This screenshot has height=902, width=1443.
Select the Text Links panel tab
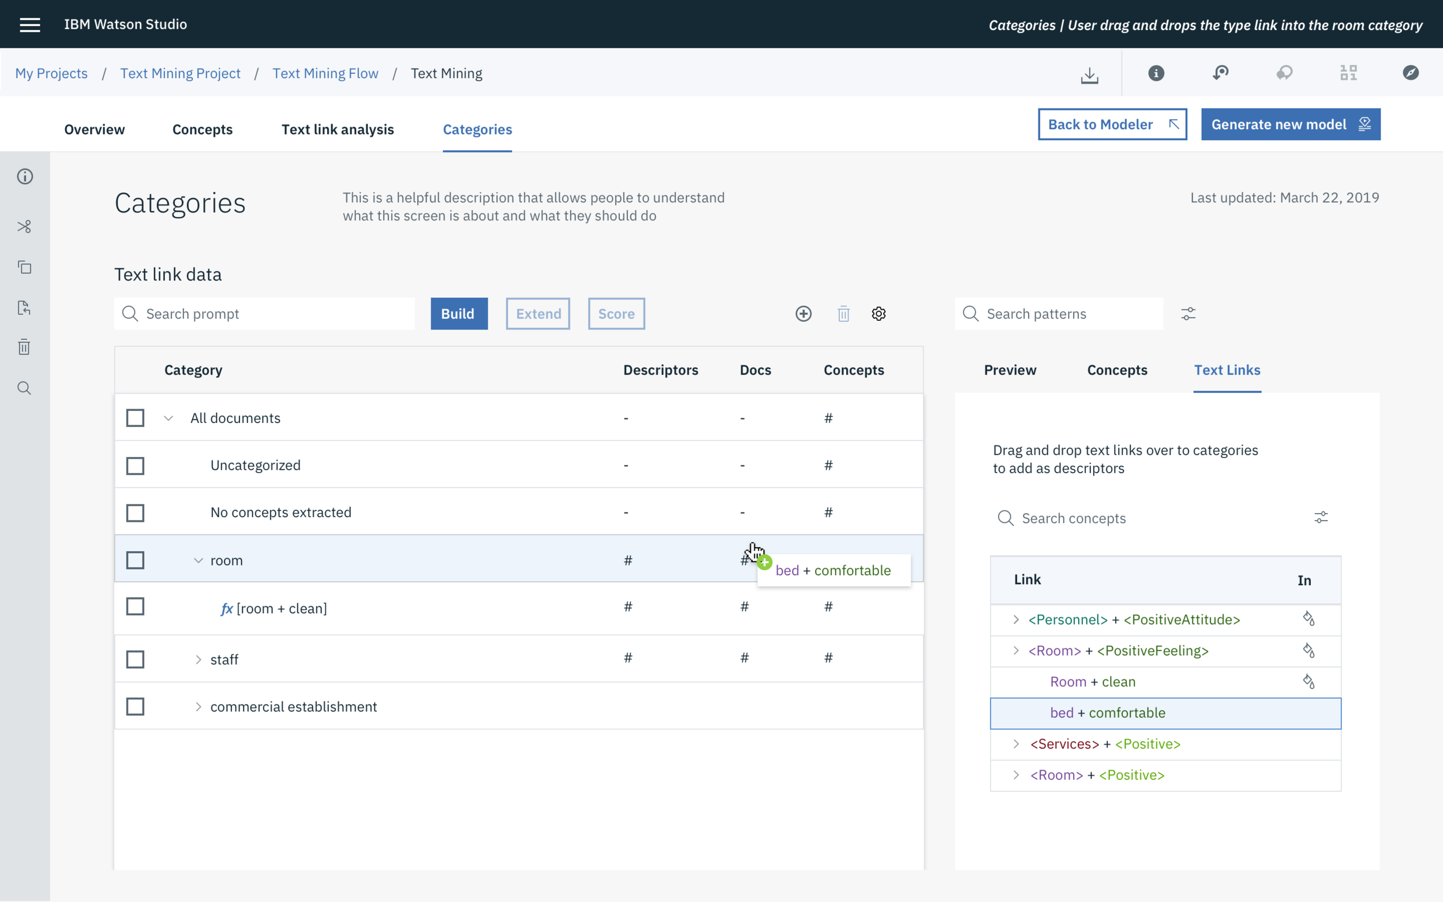point(1227,370)
